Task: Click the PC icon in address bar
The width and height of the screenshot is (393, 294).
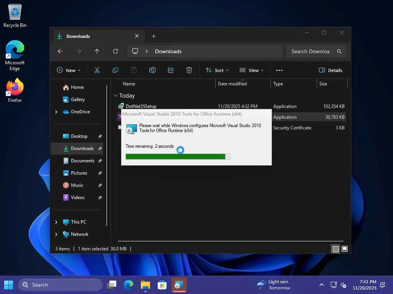Action: (135, 51)
